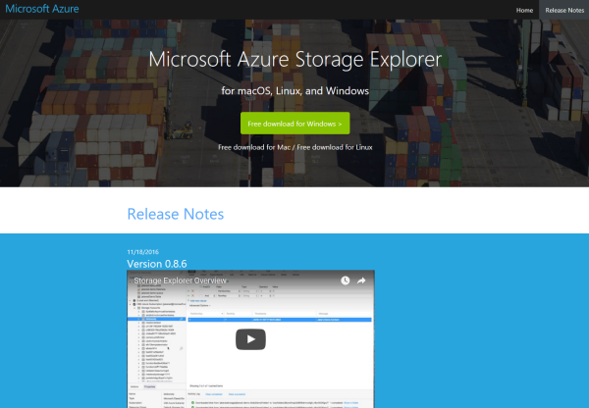Click the Microsoft Azure Storage Explorer title
This screenshot has width=589, height=408.
pos(294,59)
